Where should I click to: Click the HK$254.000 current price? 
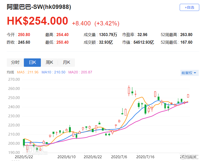click(x=37, y=21)
